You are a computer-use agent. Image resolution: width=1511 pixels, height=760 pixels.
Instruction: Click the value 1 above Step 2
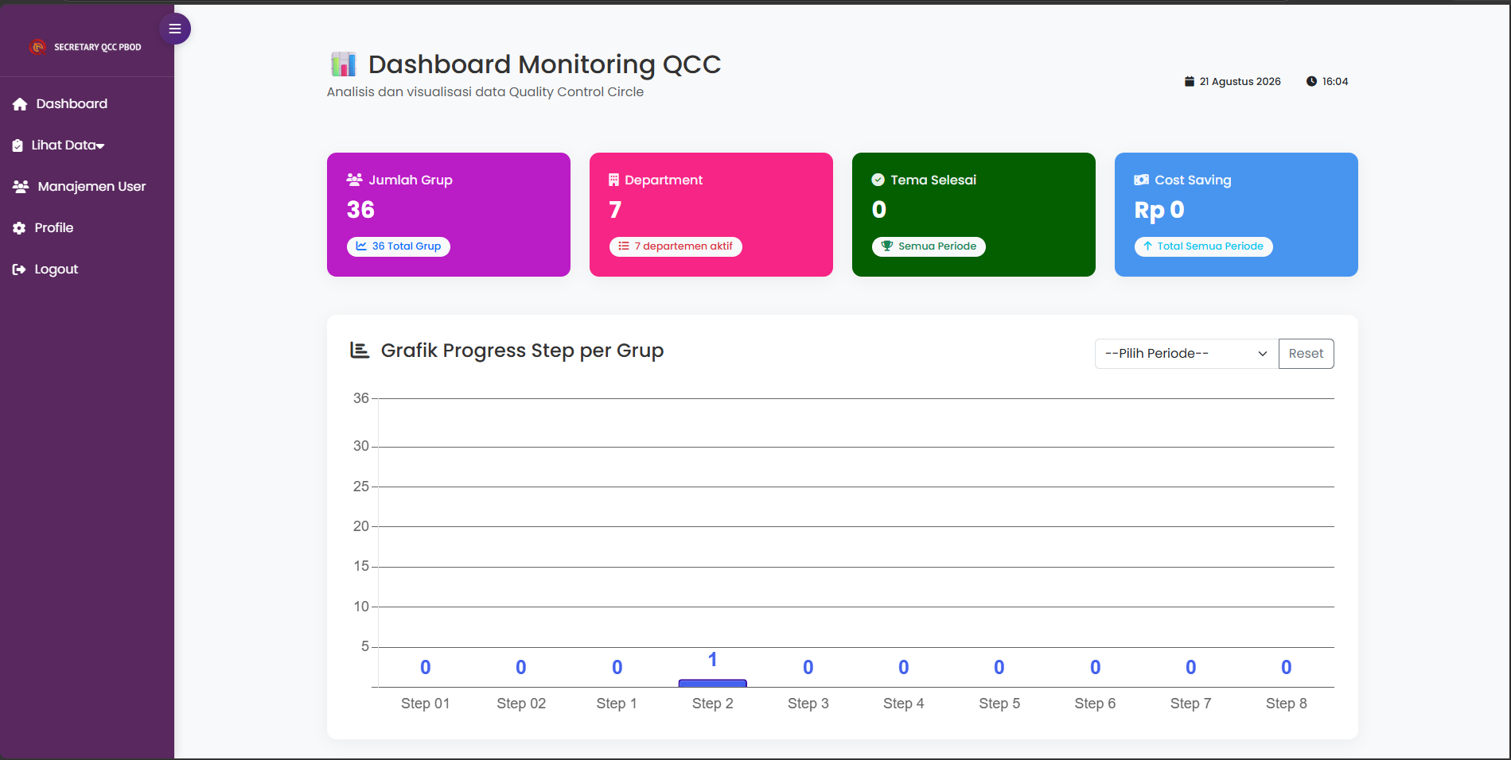pos(713,660)
